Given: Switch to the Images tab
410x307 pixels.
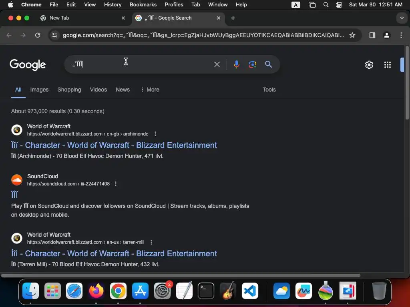Looking at the screenshot, I should click(39, 90).
